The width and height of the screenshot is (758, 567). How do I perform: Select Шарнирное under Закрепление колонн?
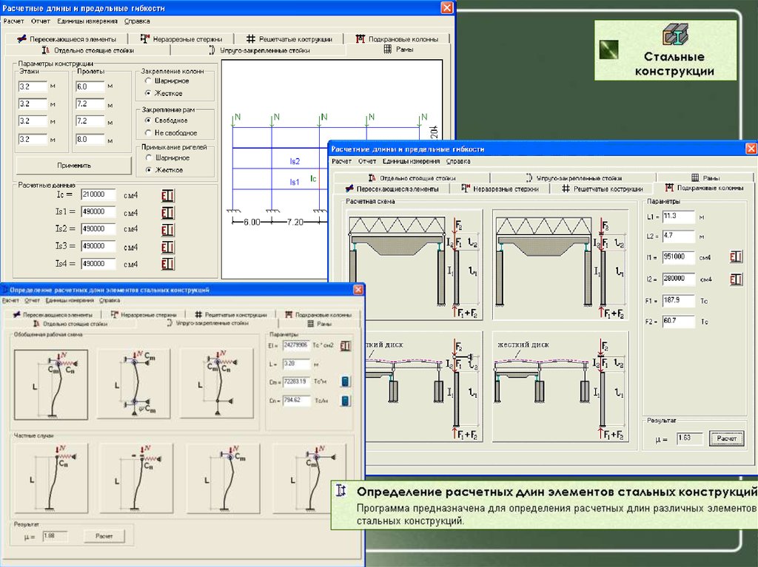(149, 81)
